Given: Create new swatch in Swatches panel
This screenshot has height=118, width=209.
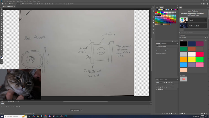Looking at the screenshot, I should pos(173,41).
